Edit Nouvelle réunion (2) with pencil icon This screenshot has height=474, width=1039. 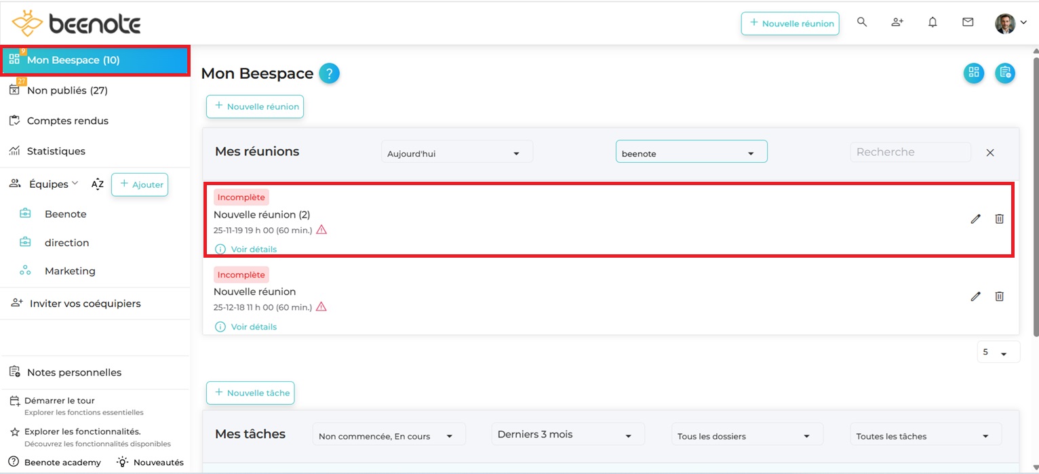click(x=975, y=219)
